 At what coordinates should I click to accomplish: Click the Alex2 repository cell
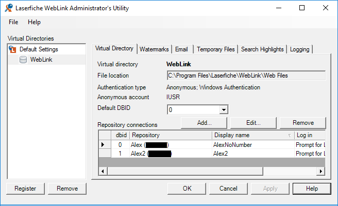pos(171,153)
